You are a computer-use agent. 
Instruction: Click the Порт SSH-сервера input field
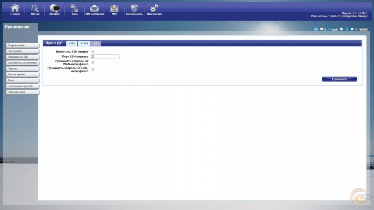(105, 57)
